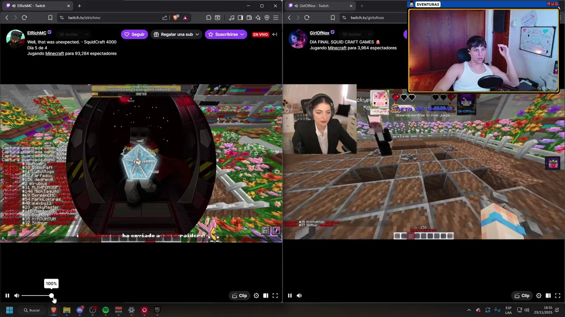Open the ElRichMC channel name link
565x317 pixels.
pyautogui.click(x=37, y=33)
